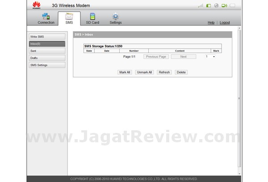The width and height of the screenshot is (268, 182).
Task: Click the Unmark All button
Action: (144, 72)
